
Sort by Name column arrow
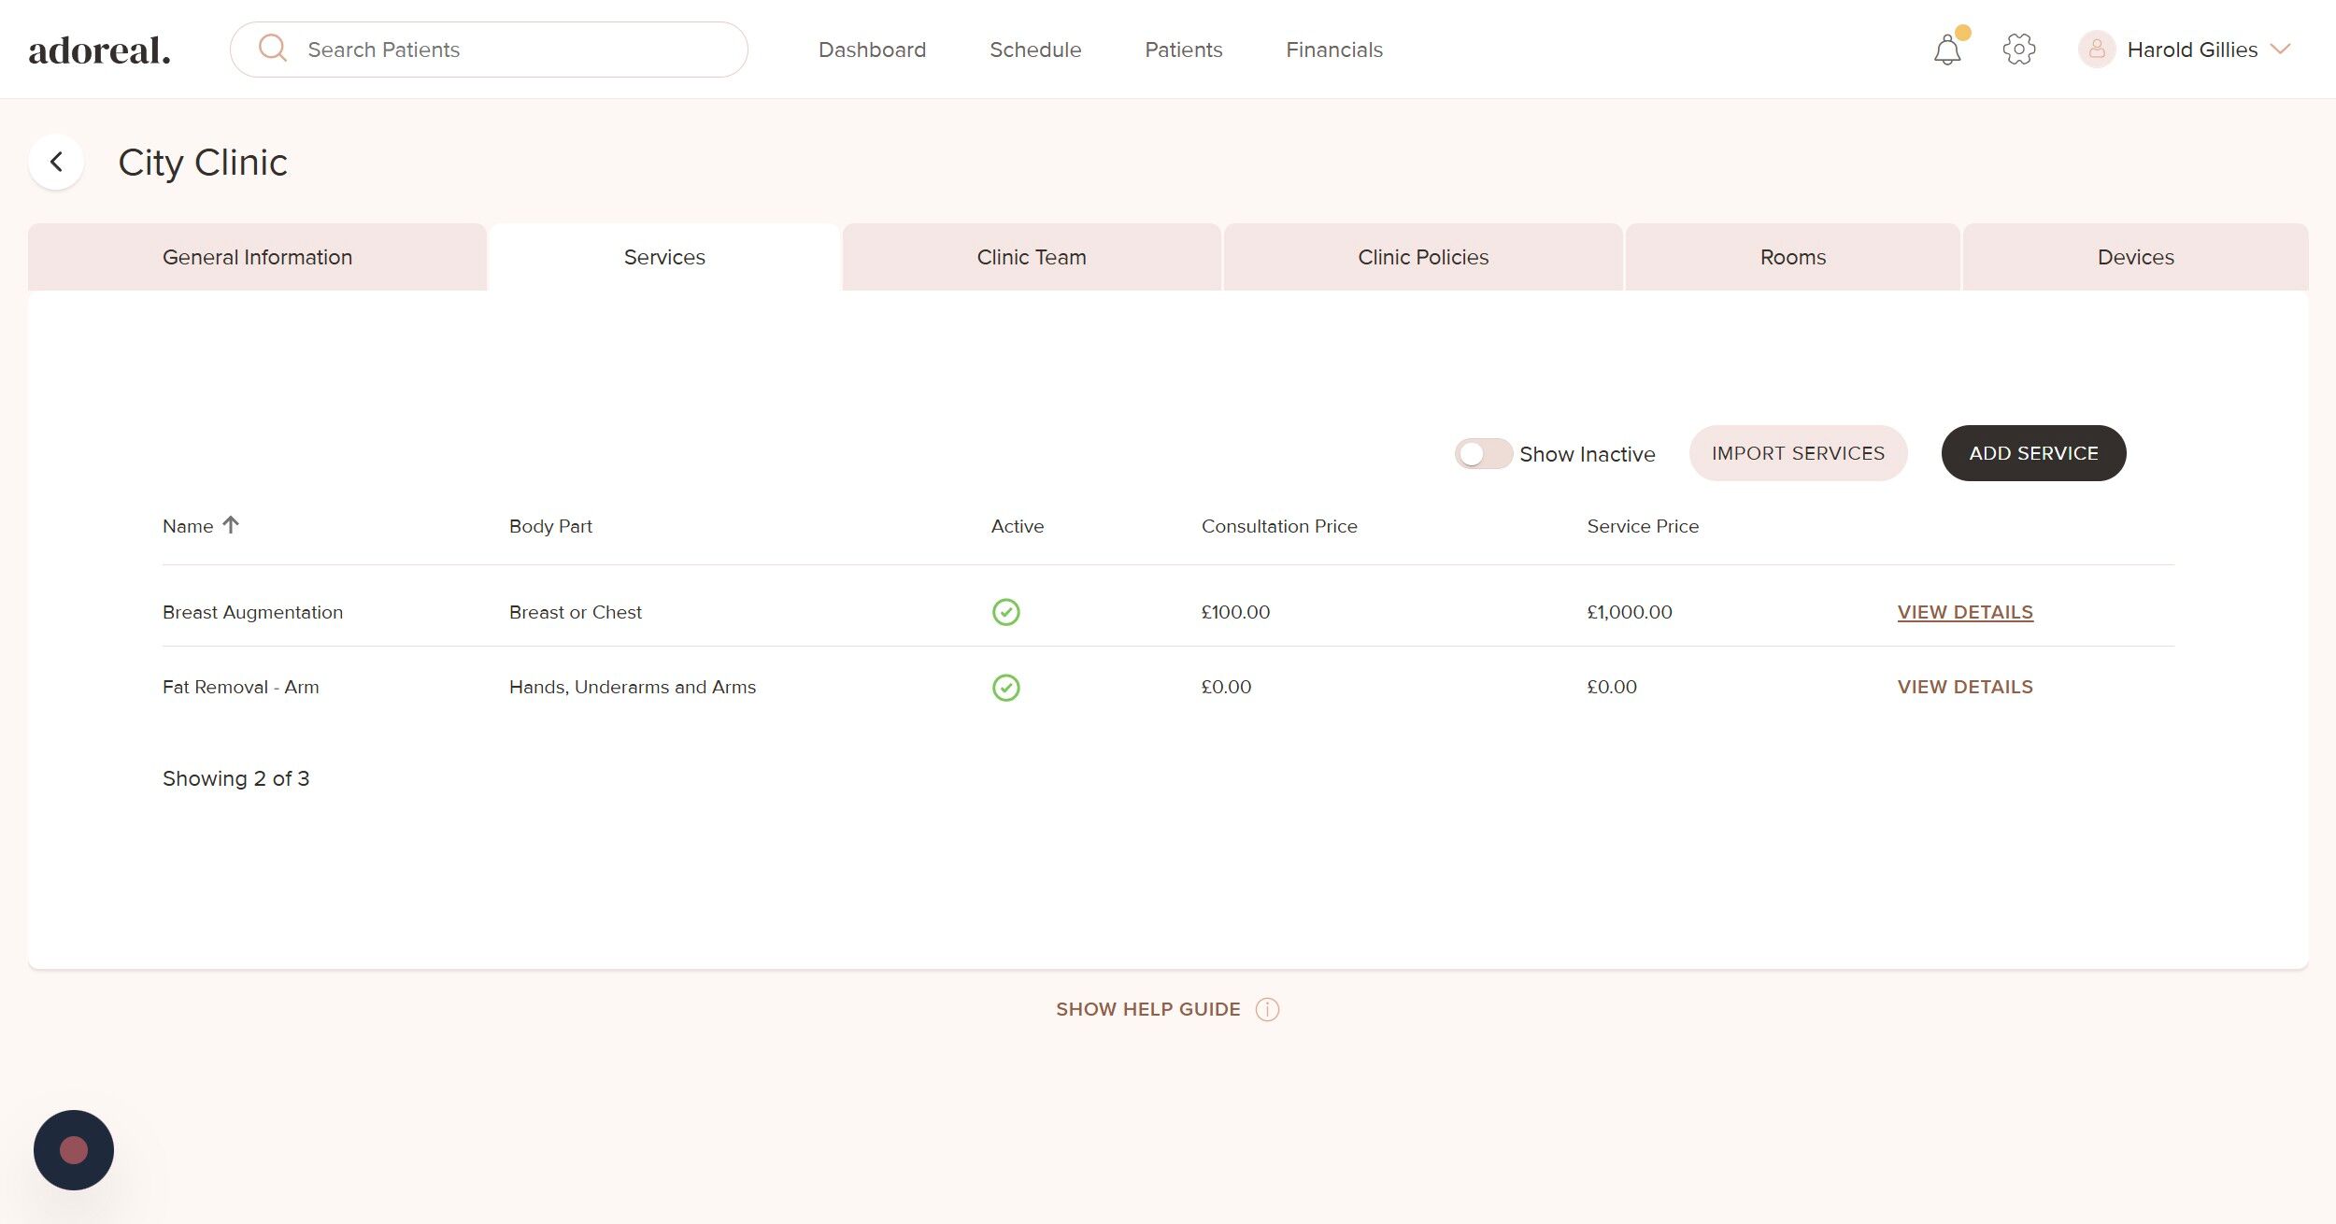[x=231, y=525]
